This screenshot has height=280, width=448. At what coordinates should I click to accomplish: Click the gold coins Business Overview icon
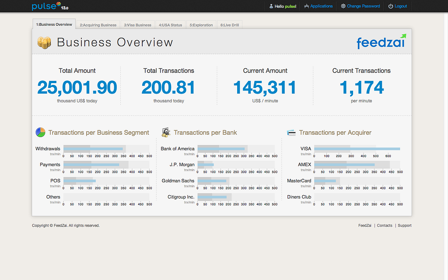[x=44, y=42]
